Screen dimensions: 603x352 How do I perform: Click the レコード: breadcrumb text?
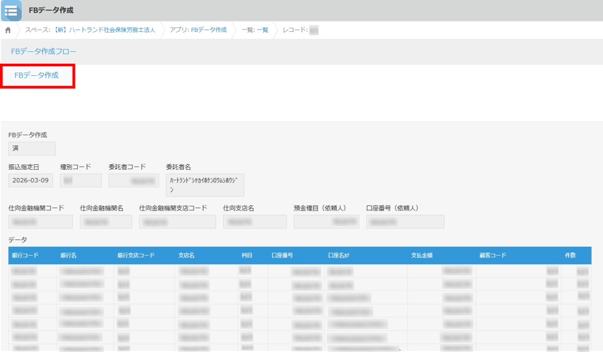[295, 30]
